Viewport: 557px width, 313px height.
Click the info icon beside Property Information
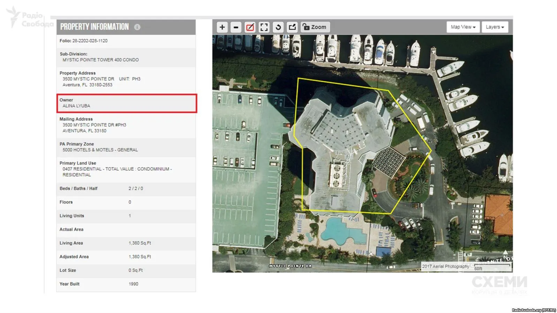[137, 27]
